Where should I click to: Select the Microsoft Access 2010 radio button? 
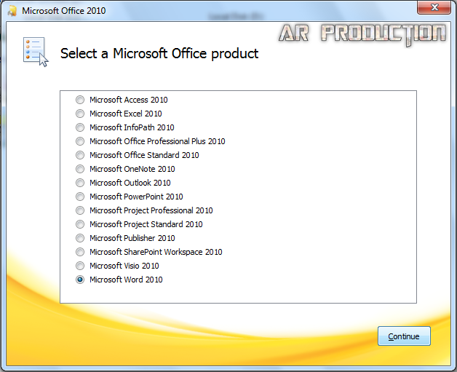[x=79, y=100]
